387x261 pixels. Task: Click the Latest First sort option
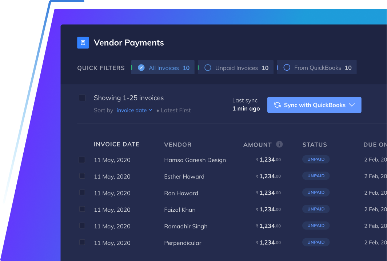pos(176,110)
